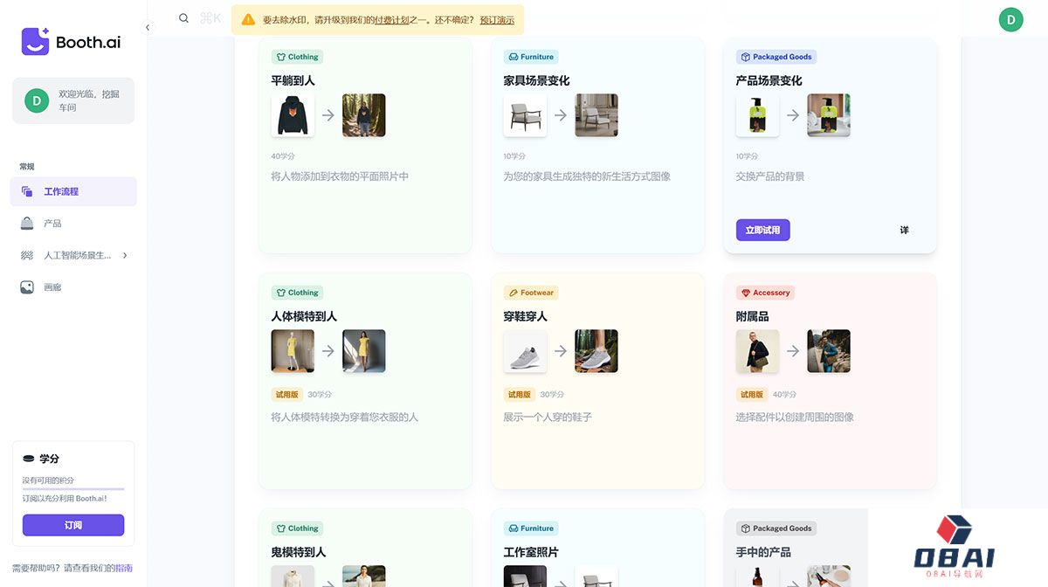Select 画廊 in the sidebar

[x=73, y=287]
